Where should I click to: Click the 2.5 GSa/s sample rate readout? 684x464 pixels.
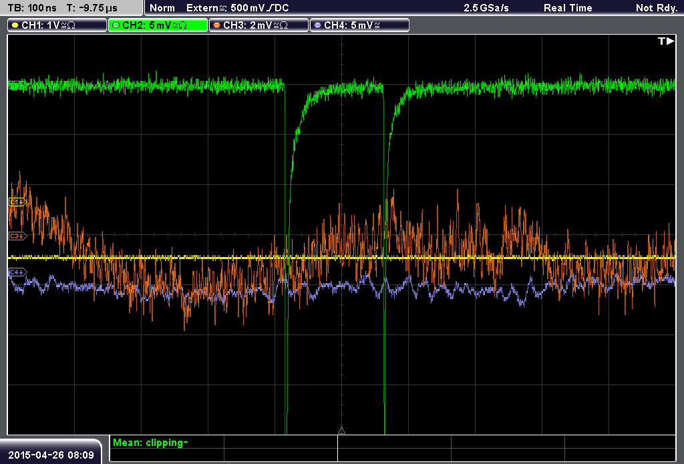[x=486, y=8]
